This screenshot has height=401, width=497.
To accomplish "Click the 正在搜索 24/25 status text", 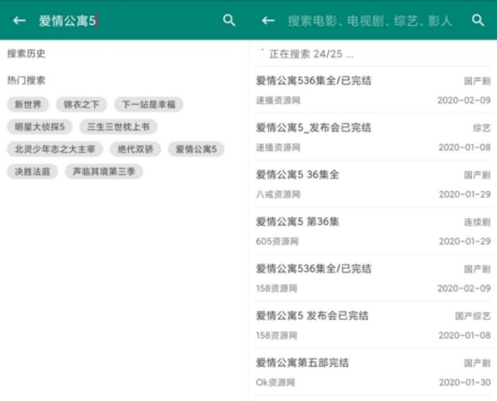I will pos(311,55).
